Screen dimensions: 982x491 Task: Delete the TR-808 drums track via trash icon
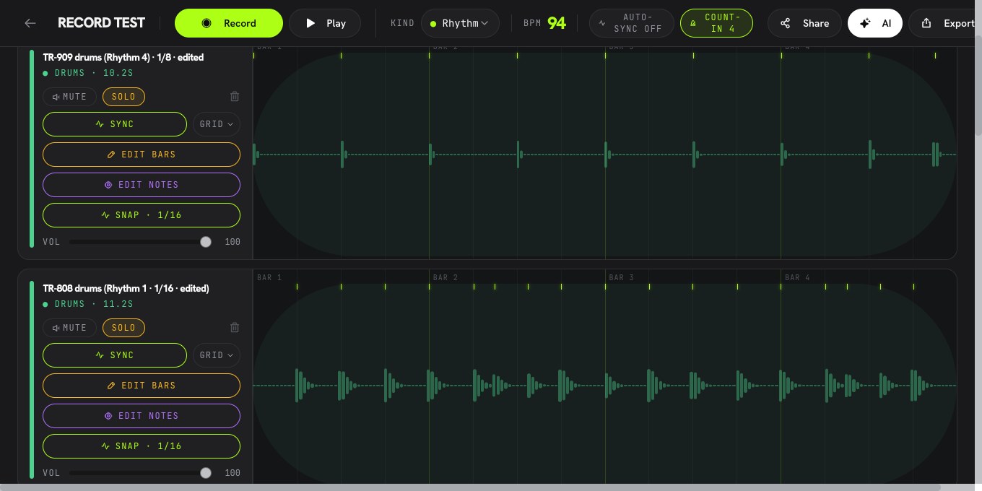235,328
